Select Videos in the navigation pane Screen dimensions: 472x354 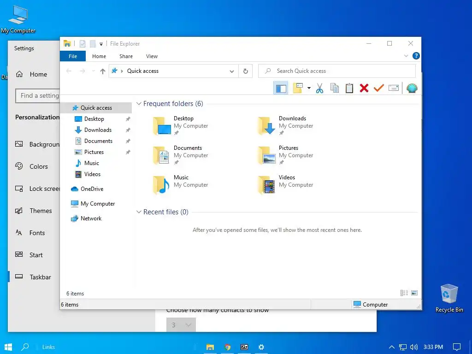coord(92,174)
